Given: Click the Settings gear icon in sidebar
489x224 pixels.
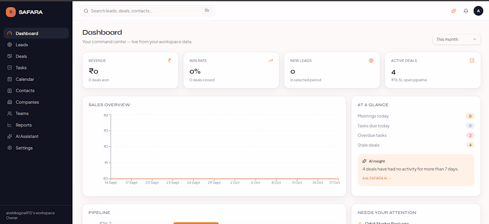Looking at the screenshot, I should (10, 148).
